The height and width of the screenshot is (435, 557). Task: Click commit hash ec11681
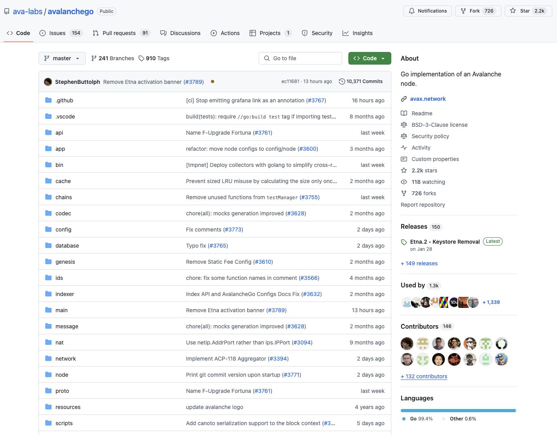click(290, 81)
